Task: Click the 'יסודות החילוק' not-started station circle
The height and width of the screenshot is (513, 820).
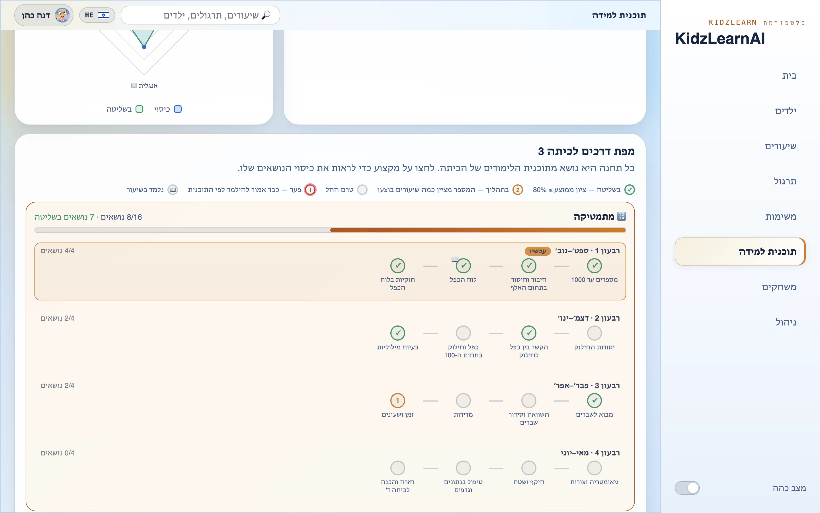Action: click(594, 333)
